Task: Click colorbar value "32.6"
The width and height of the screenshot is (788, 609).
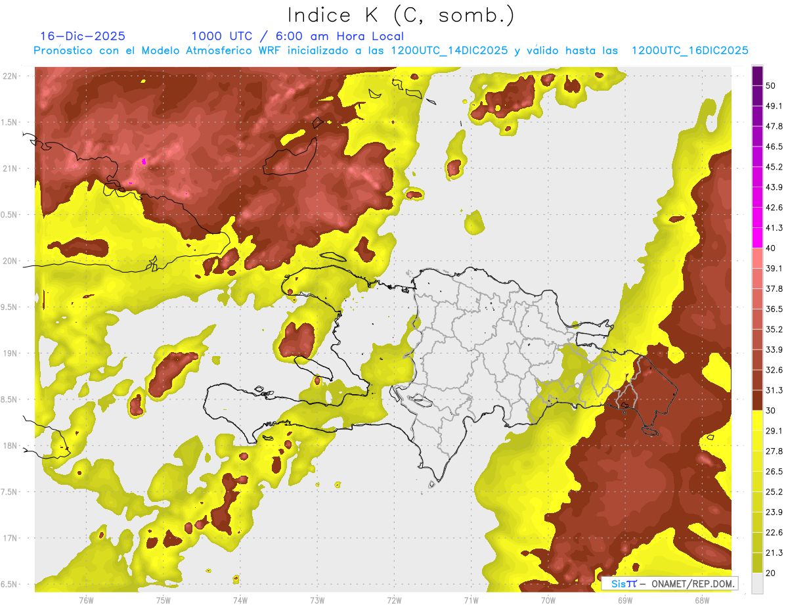Action: pos(774,370)
